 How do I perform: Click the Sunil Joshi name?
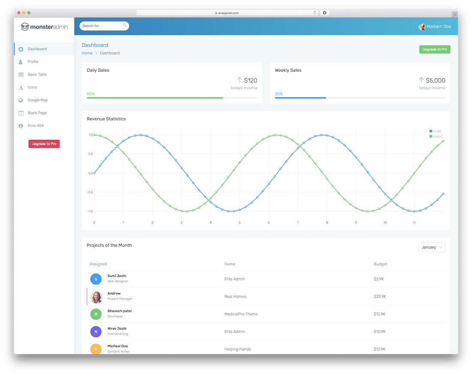[x=117, y=276]
